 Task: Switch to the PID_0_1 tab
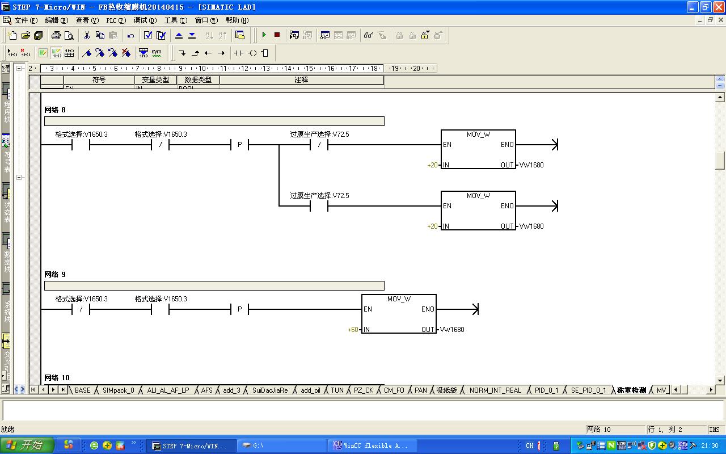tap(547, 390)
